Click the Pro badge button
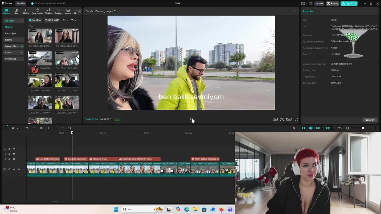 pos(319,4)
